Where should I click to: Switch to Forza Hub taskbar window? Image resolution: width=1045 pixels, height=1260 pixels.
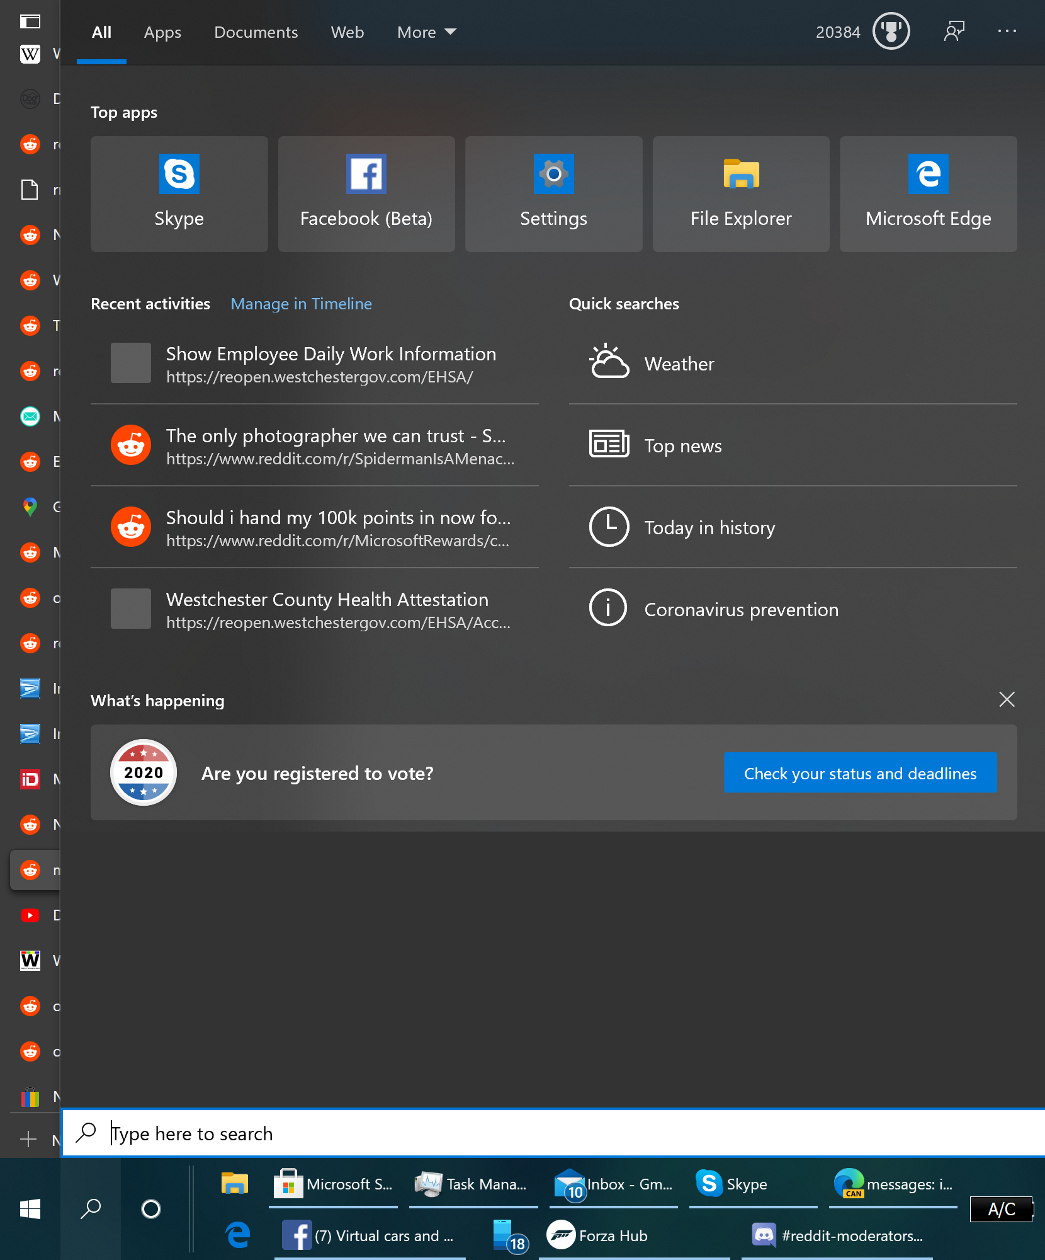click(635, 1236)
